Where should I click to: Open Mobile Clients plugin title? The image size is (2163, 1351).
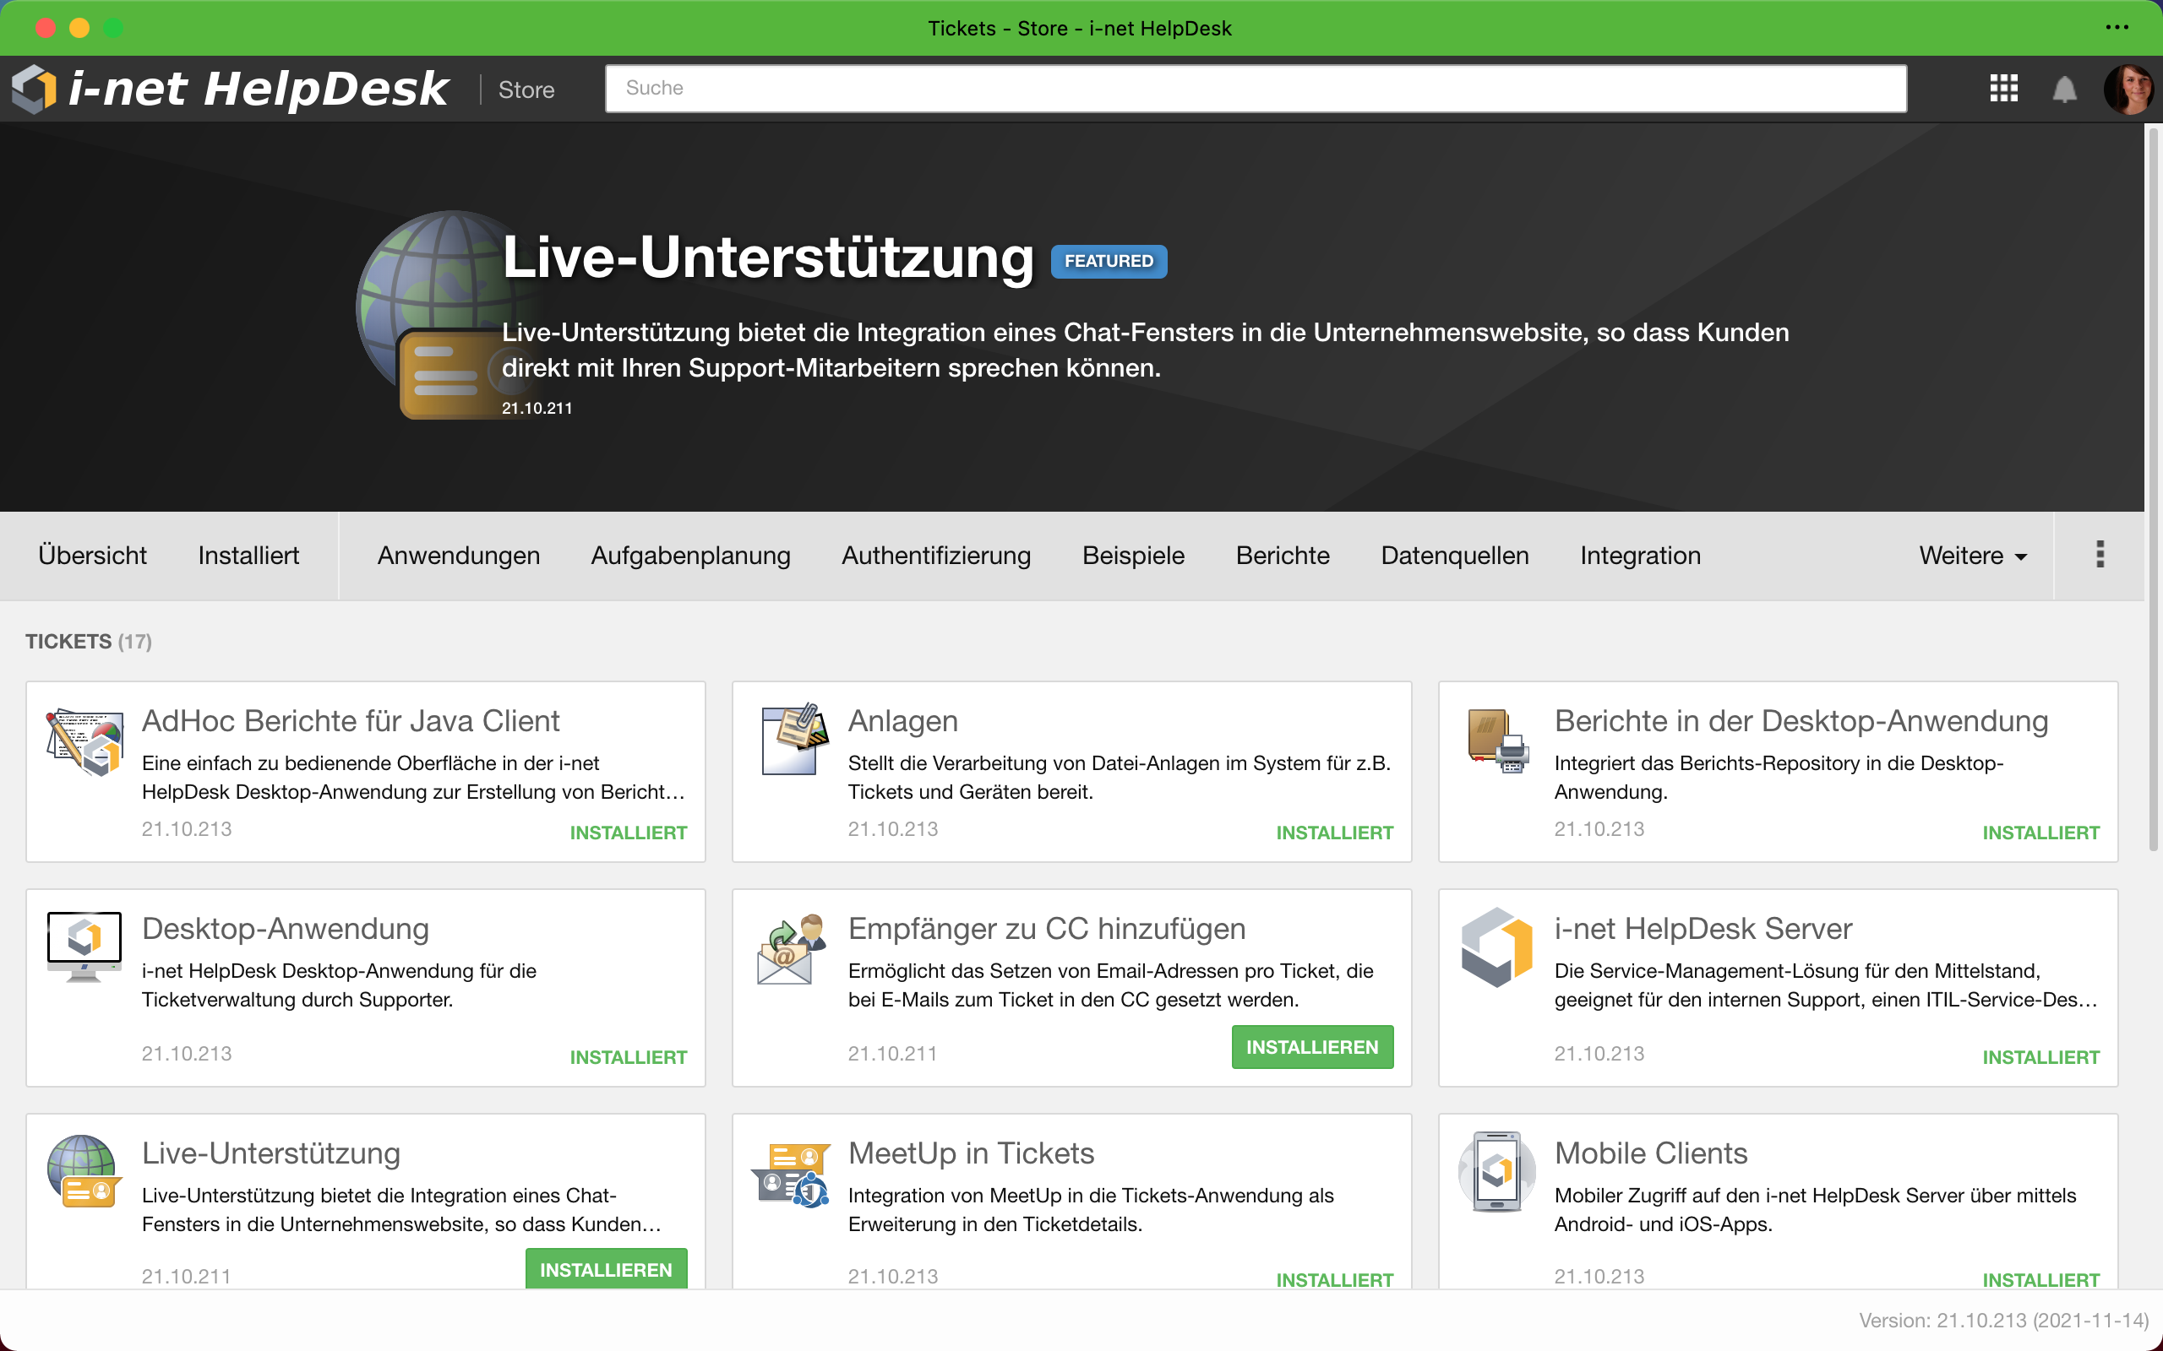coord(1651,1153)
